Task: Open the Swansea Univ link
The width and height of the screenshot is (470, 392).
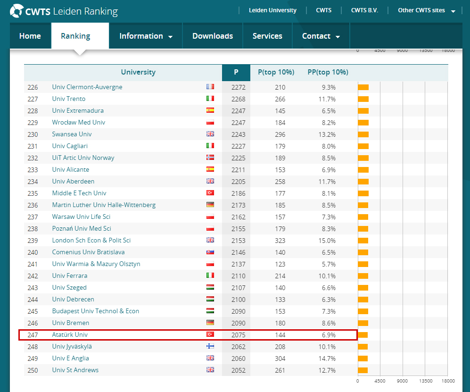Action: (72, 134)
